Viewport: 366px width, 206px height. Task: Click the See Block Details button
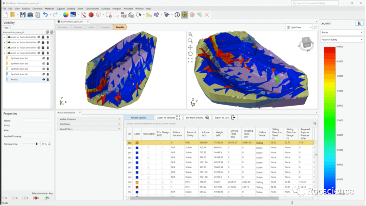point(197,117)
